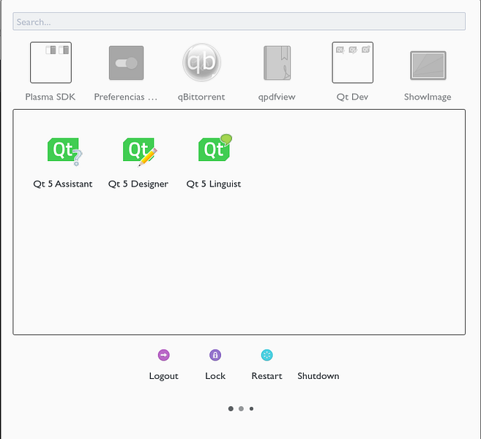Go to the third page dot
The image size is (481, 439).
tap(252, 409)
